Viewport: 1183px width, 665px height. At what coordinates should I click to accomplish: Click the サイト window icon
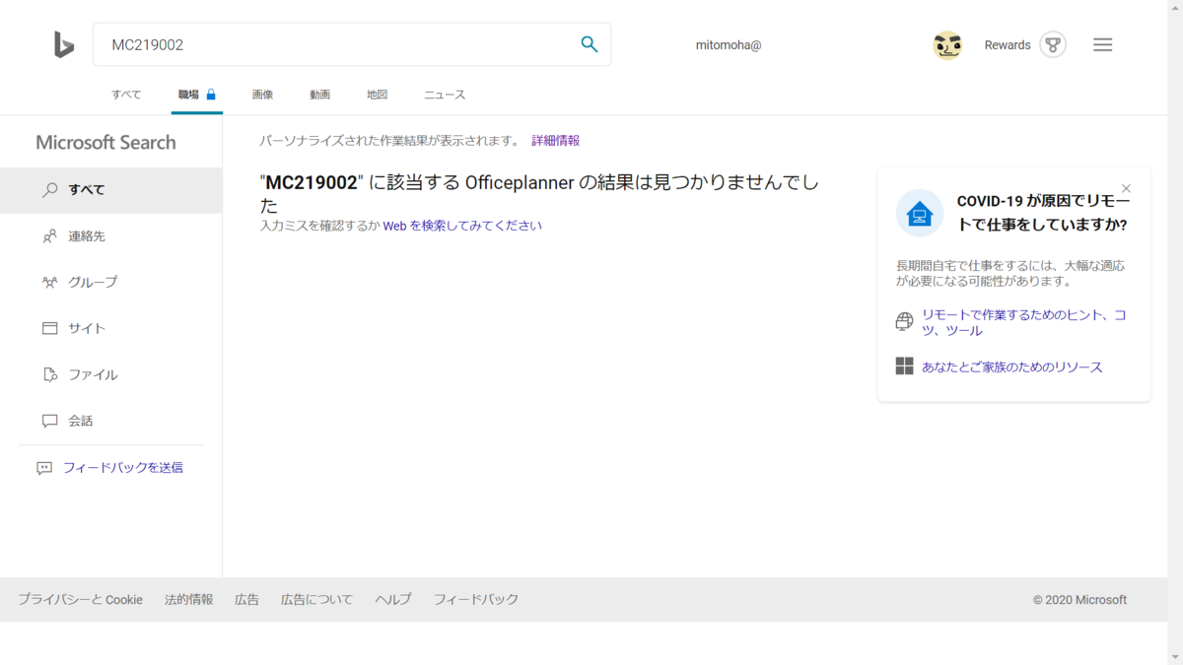coord(50,328)
